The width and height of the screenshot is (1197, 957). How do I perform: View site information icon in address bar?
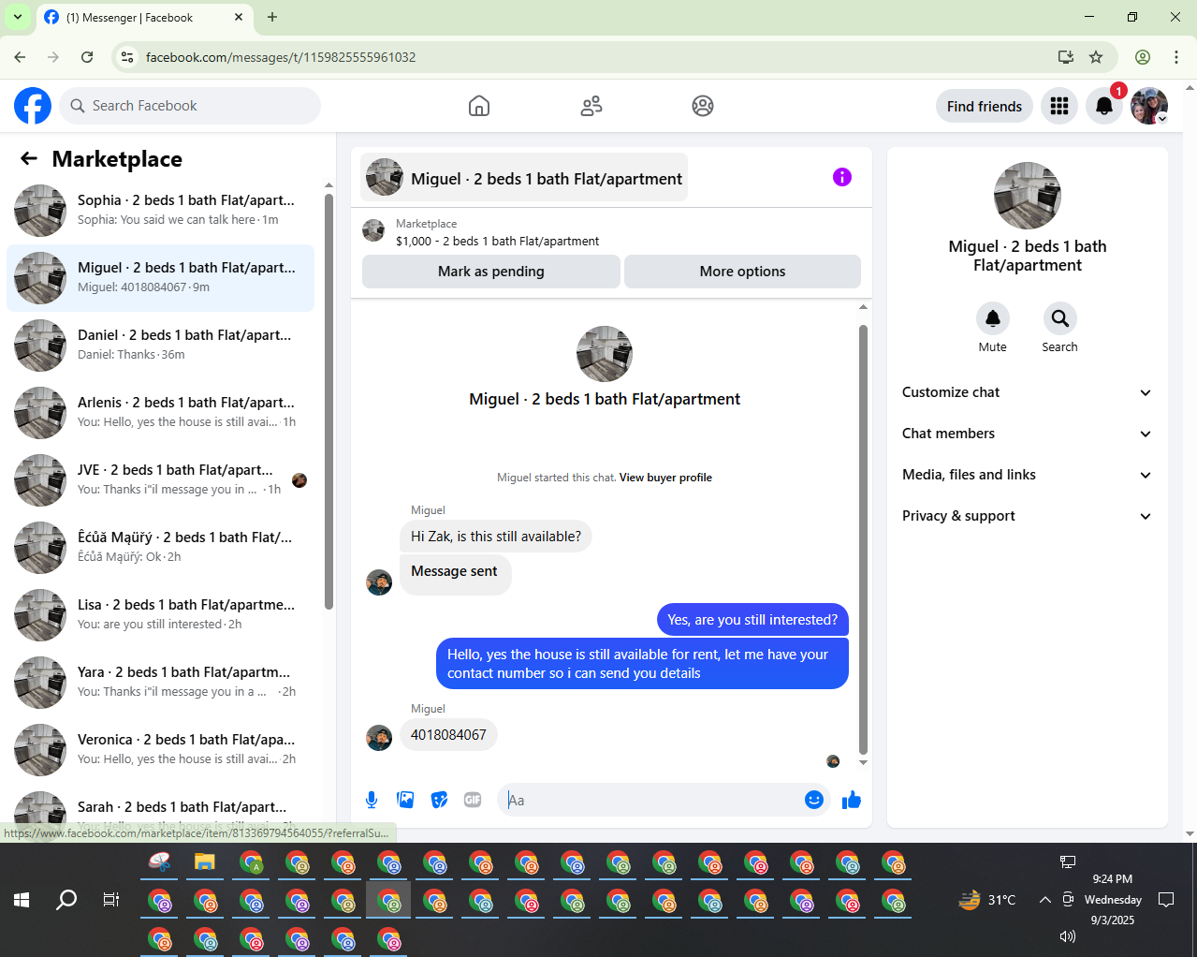127,57
